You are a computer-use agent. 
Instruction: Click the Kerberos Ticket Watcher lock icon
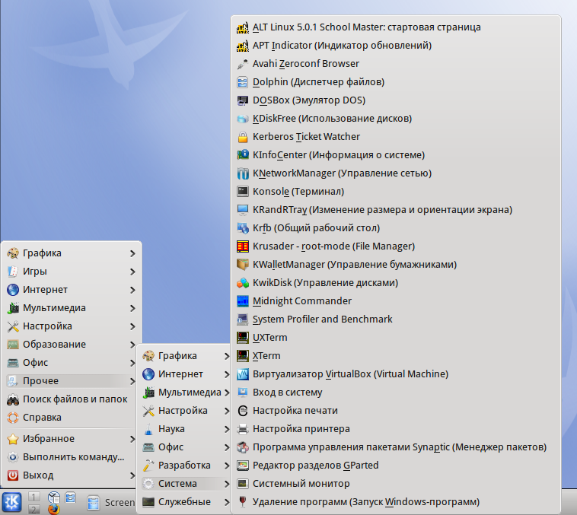(x=243, y=137)
